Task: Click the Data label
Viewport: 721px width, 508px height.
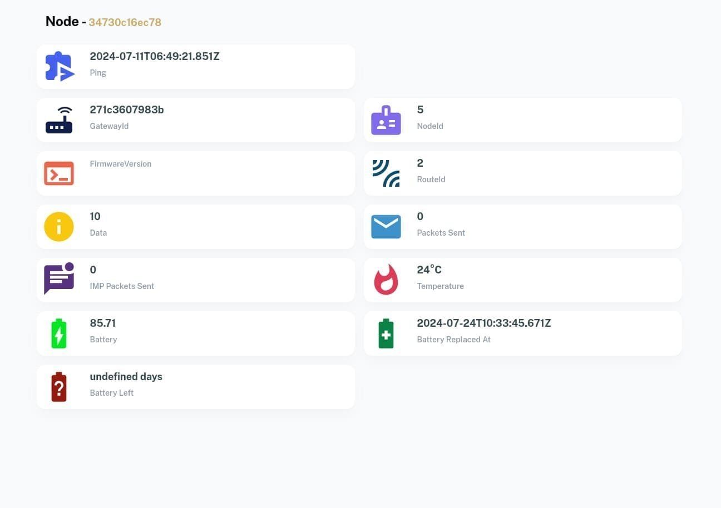Action: click(98, 233)
